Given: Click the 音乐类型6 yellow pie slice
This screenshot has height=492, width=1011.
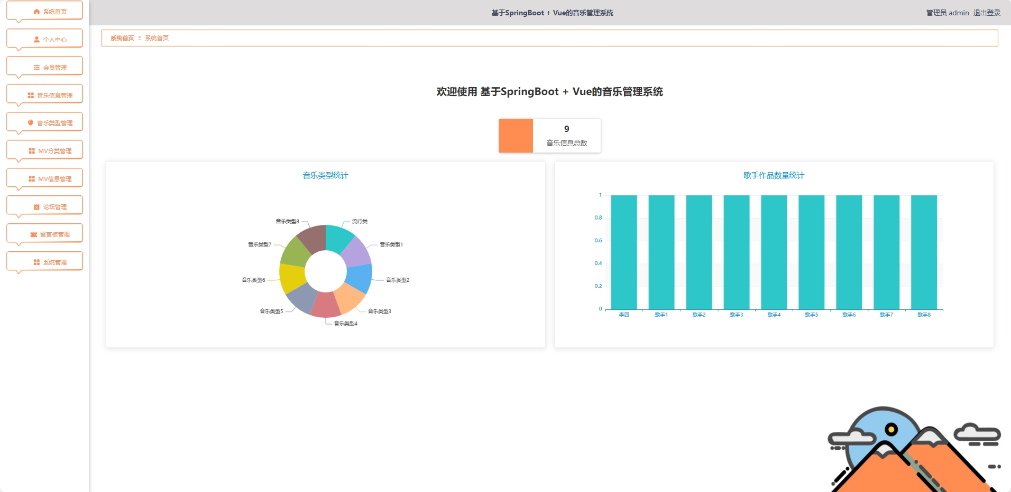Looking at the screenshot, I should tap(292, 278).
